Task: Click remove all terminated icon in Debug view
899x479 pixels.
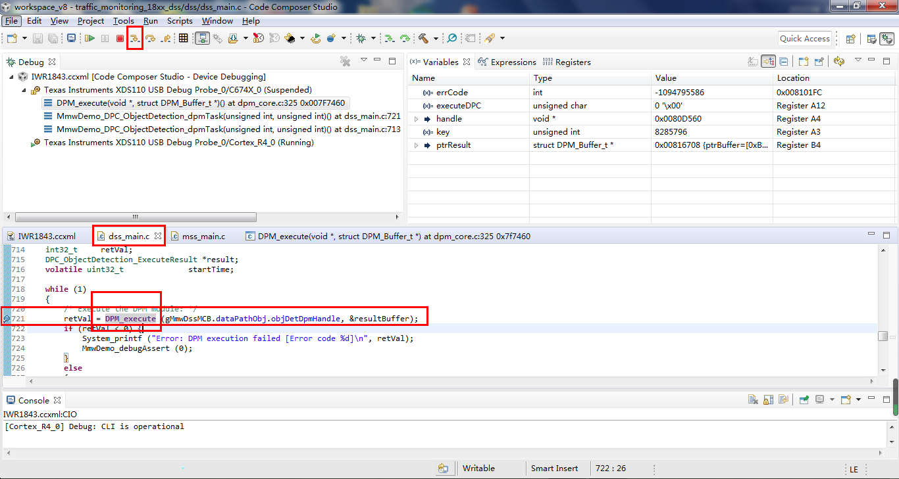Action: click(345, 61)
